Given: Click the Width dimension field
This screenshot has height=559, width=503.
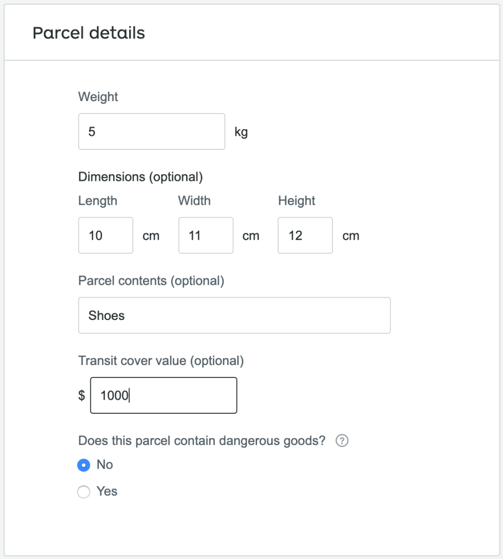Looking at the screenshot, I should tap(205, 235).
